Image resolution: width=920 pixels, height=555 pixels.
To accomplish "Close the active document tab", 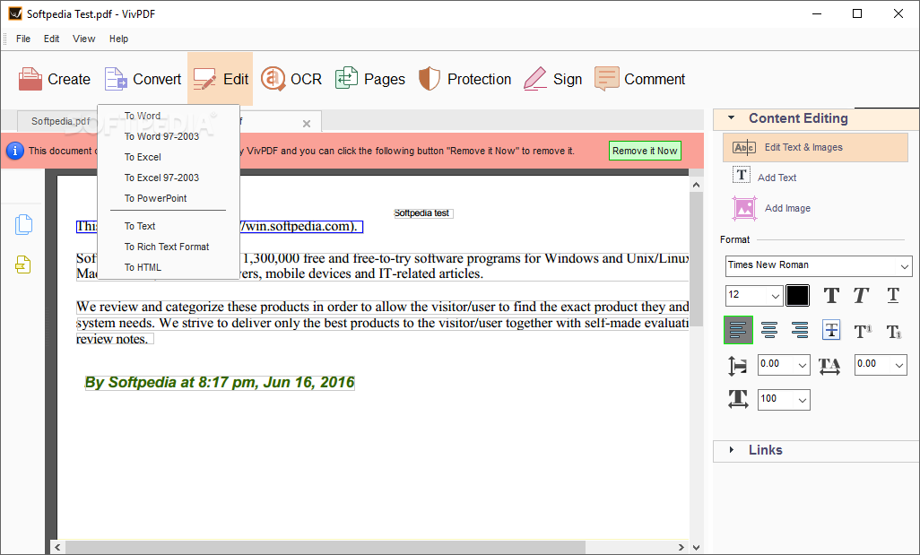I will [307, 123].
